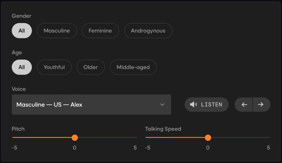Click the Talking Speed slider handle
Image resolution: width=282 pixels, height=163 pixels.
point(208,138)
